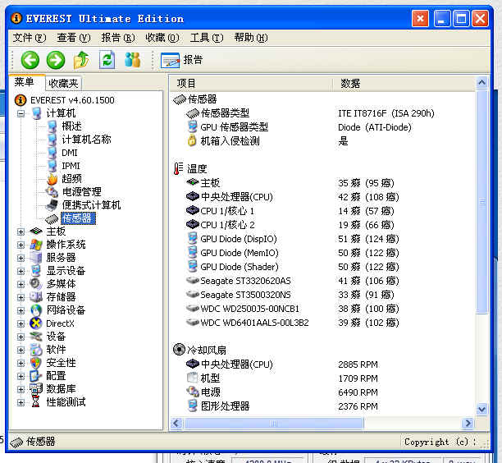Collapse the 计算机 tree node
The image size is (502, 463).
[21, 113]
